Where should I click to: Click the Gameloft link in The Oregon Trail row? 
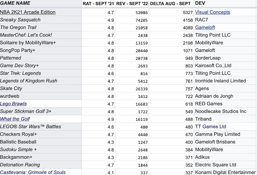point(205,27)
